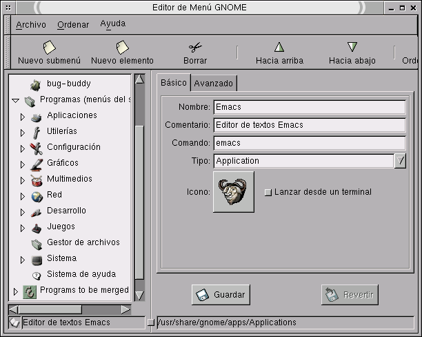This screenshot has height=337, width=422.
Task: Click the Gráficos brush icon
Action: coord(37,164)
